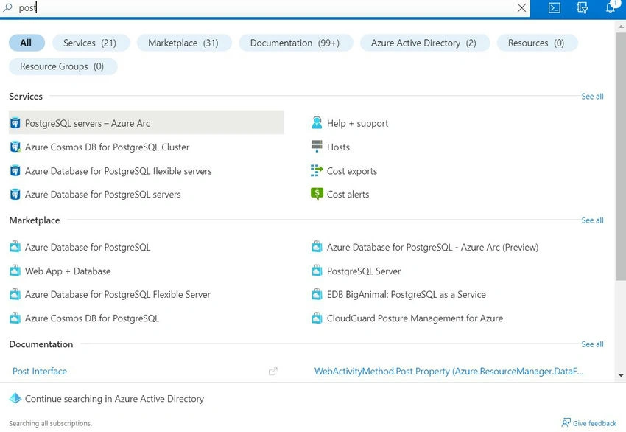Click the EDB BigAnimal marketplace bag icon

317,295
